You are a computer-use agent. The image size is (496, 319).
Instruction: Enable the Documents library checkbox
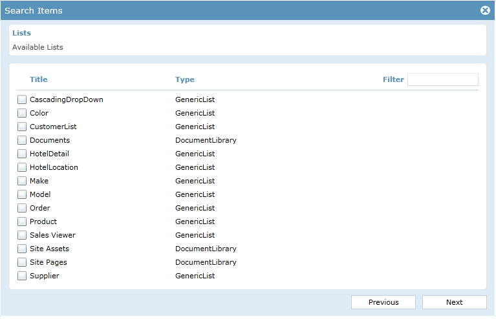click(22, 140)
